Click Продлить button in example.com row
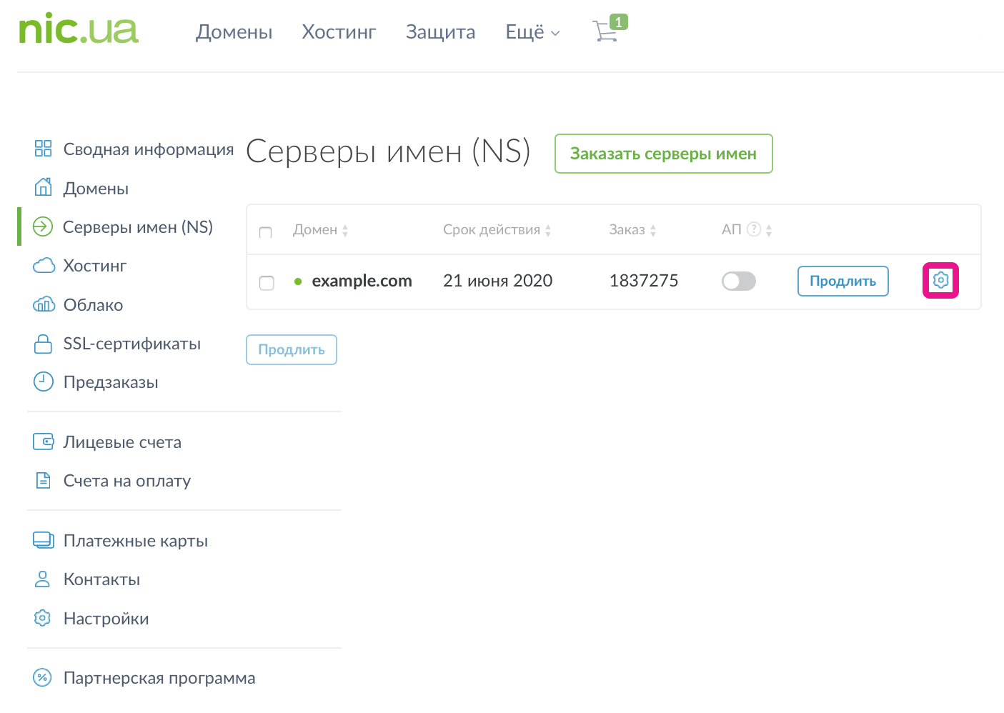This screenshot has height=713, width=1004. (x=843, y=281)
